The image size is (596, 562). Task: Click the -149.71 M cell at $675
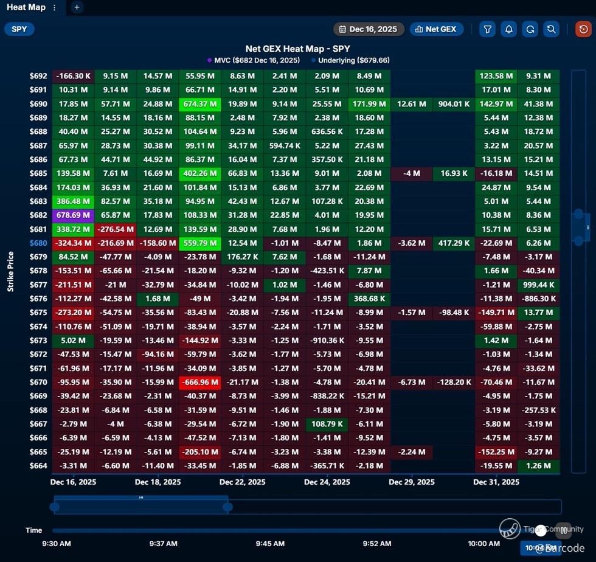click(x=496, y=313)
